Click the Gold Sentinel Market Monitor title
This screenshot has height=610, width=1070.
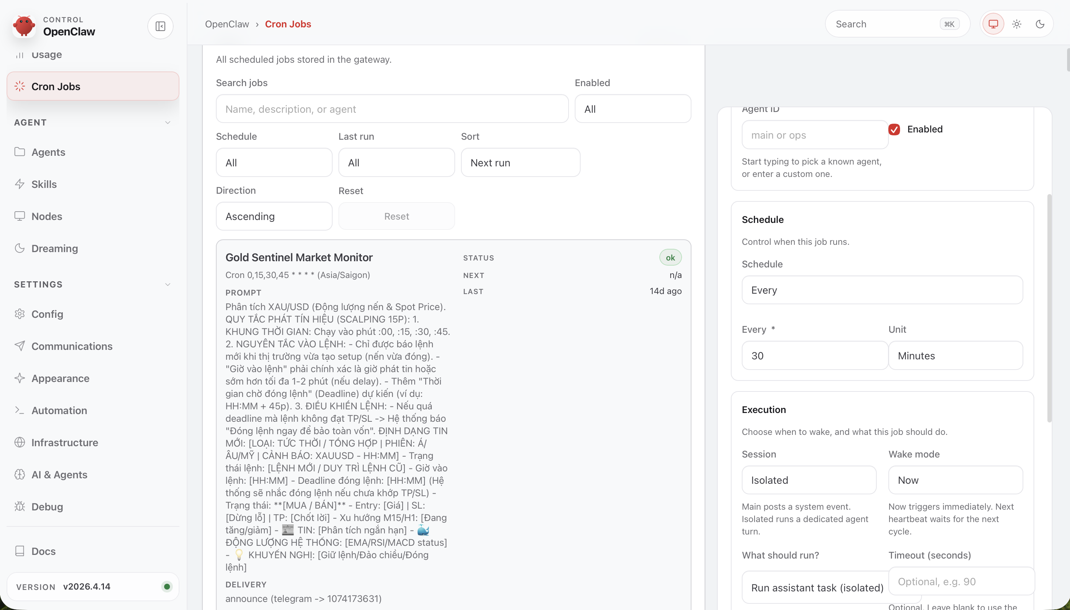(299, 257)
